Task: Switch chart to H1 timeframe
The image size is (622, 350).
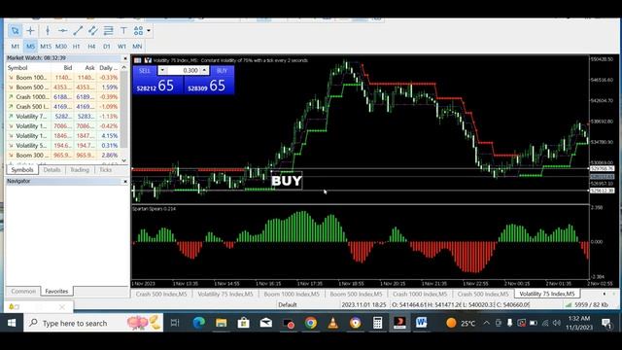Action: 76,47
